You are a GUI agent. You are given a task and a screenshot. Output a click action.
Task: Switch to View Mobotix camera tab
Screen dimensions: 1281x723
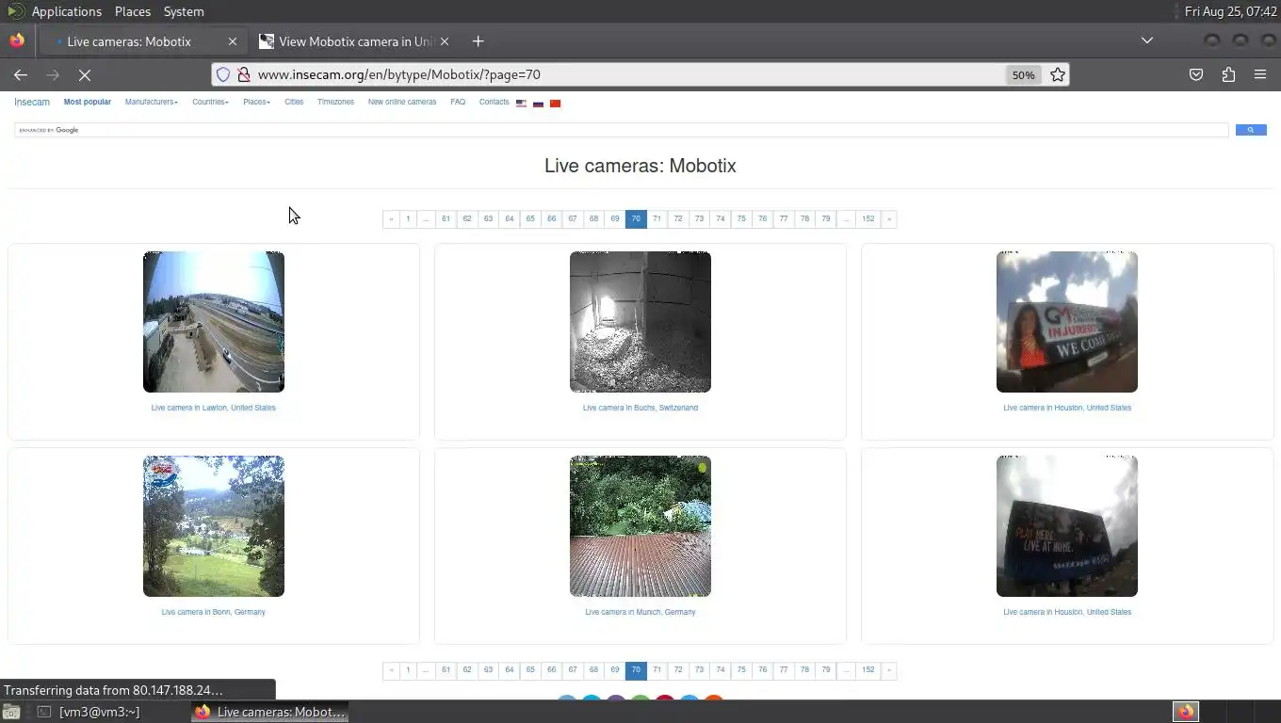point(354,41)
